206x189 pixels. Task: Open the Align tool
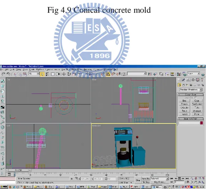click(x=155, y=74)
